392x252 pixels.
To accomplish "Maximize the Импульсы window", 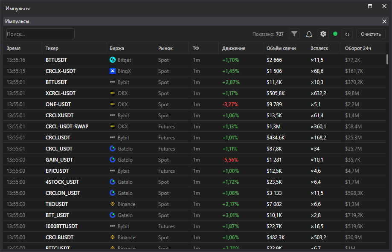I will coord(370,6).
